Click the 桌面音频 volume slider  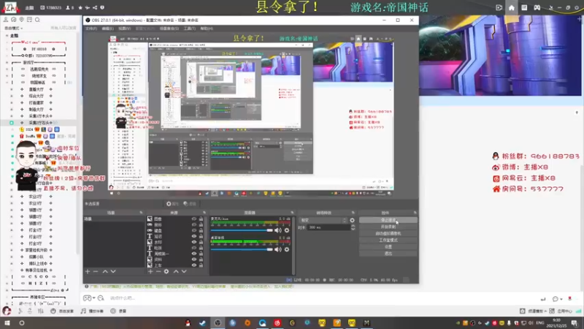[x=242, y=249]
